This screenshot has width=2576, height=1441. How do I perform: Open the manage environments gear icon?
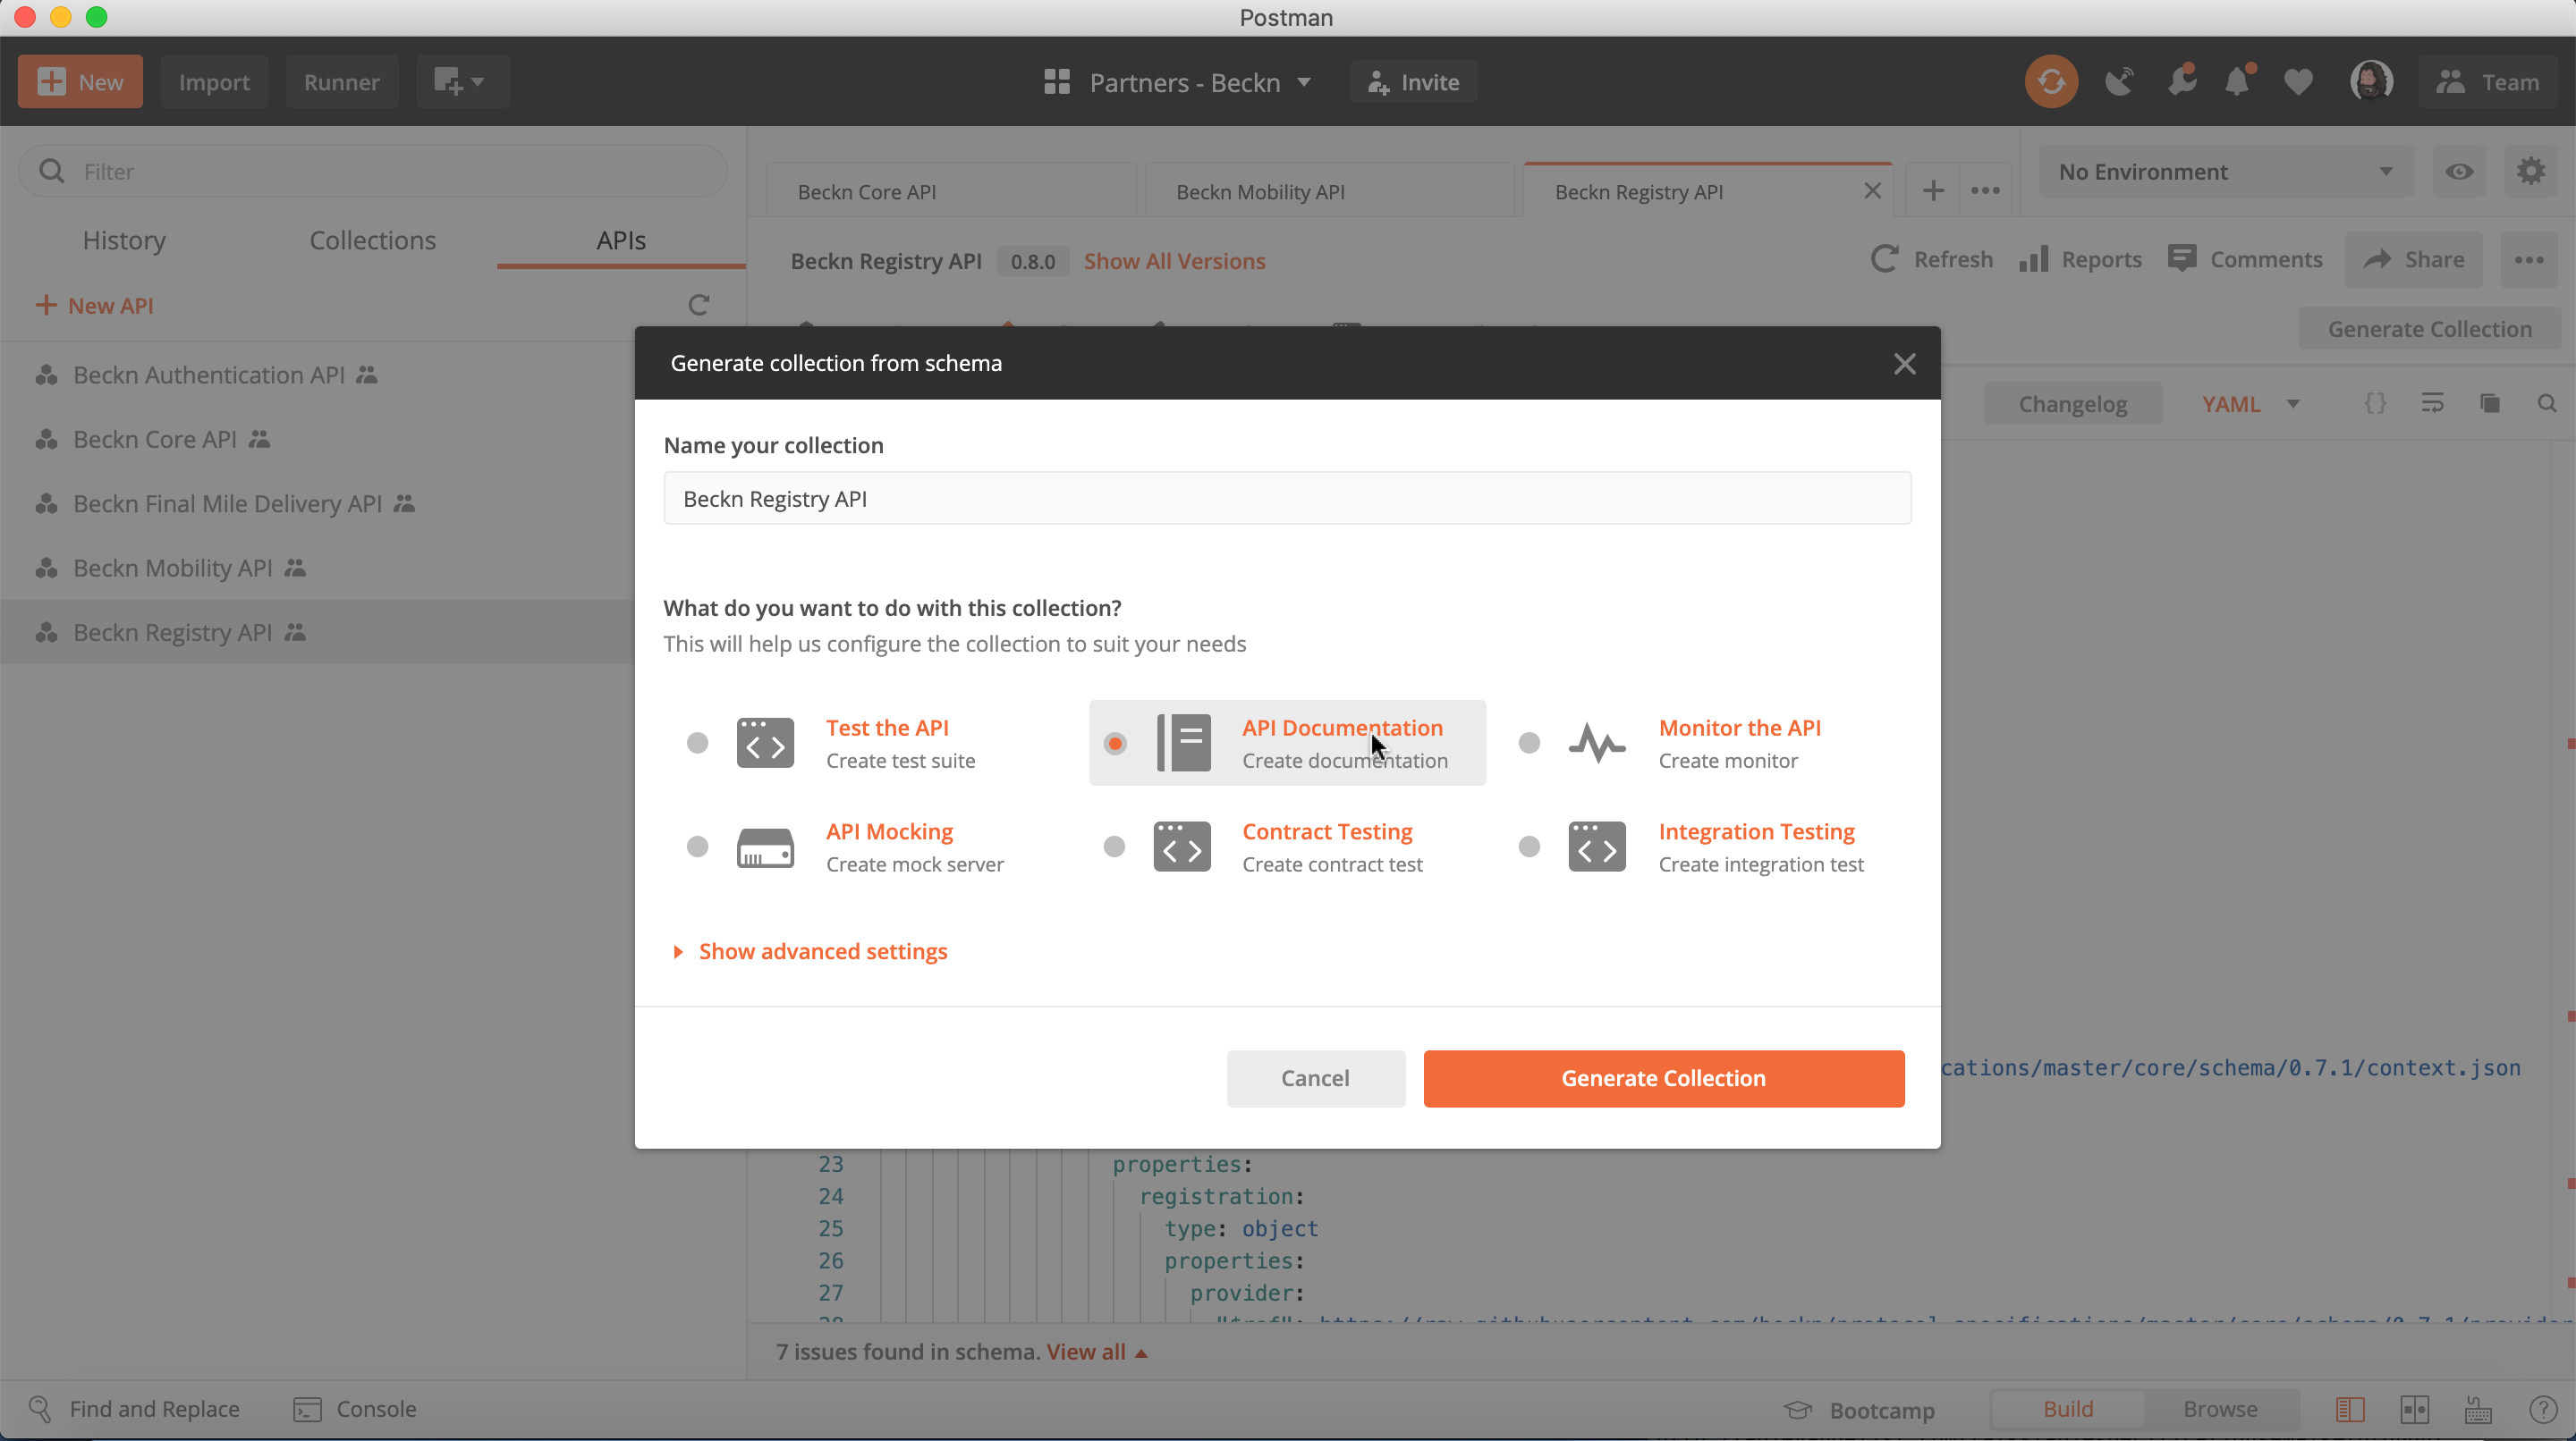pos(2531,172)
